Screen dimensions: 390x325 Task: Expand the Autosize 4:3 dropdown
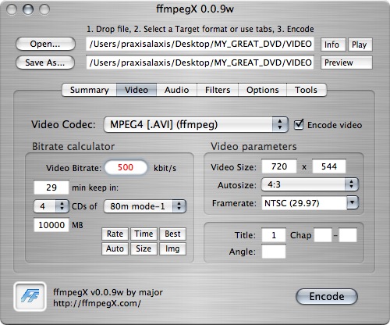[x=310, y=184]
